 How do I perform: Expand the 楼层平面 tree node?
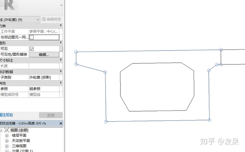(7, 135)
